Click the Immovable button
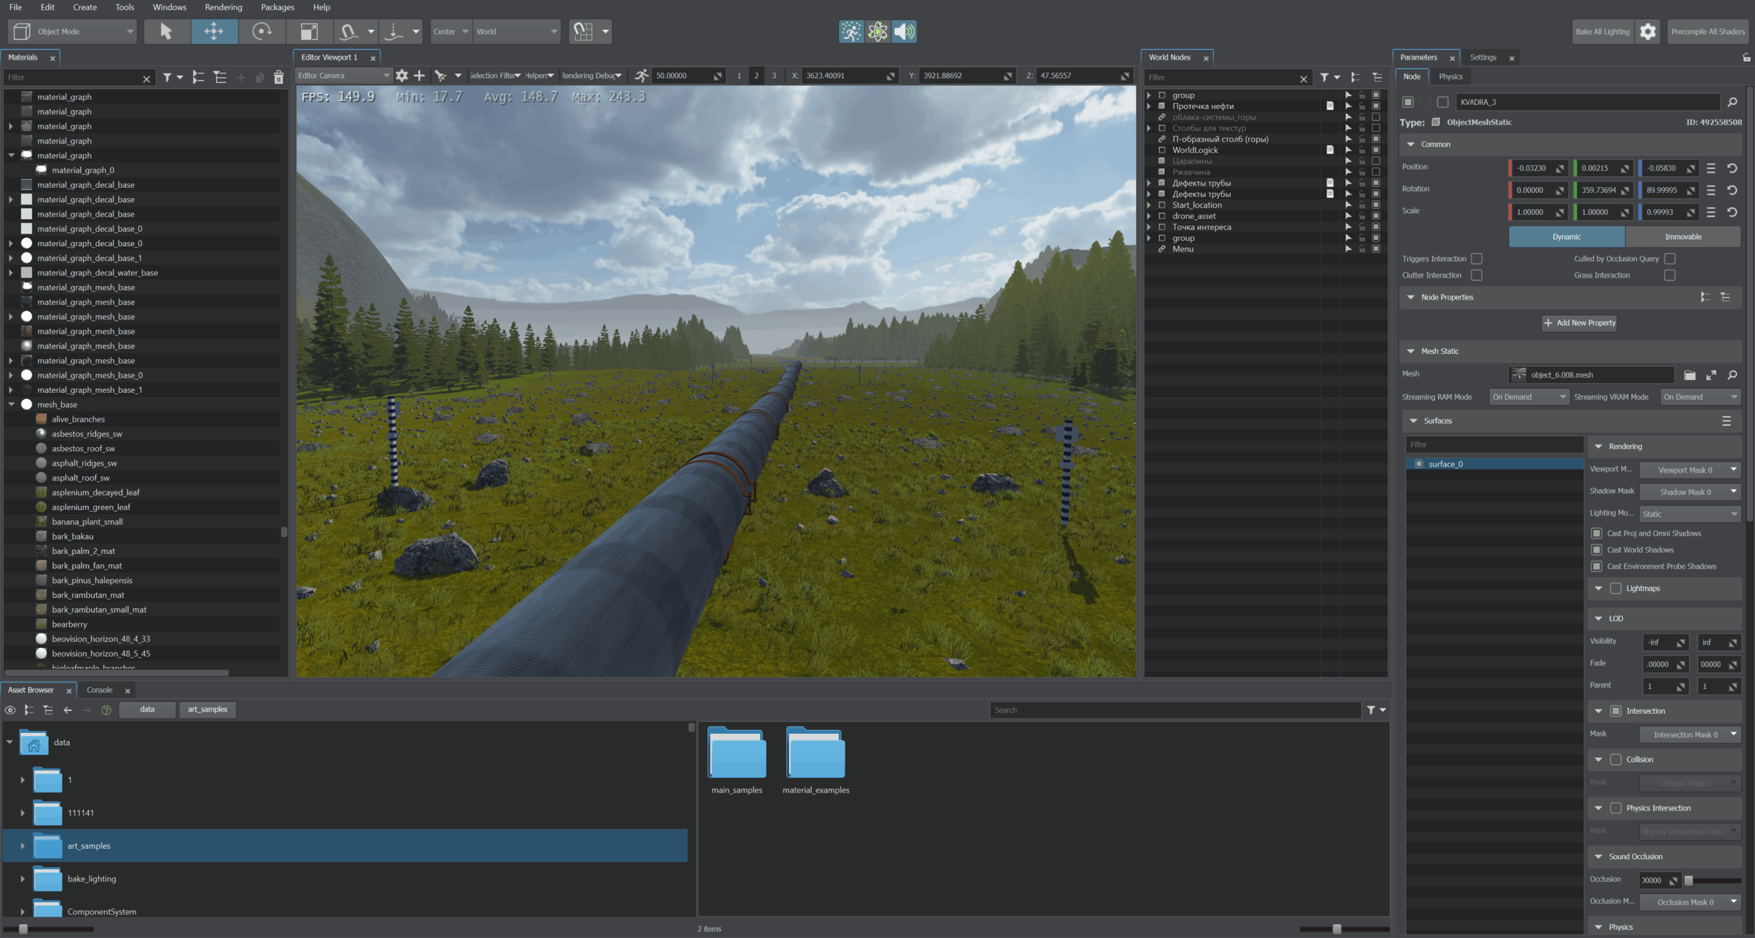The width and height of the screenshot is (1755, 938). click(1682, 237)
